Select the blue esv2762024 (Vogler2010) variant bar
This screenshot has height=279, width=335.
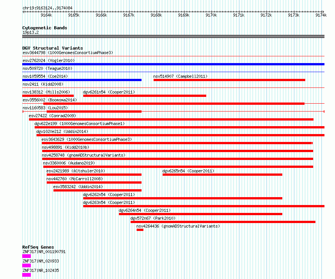[x=173, y=64]
